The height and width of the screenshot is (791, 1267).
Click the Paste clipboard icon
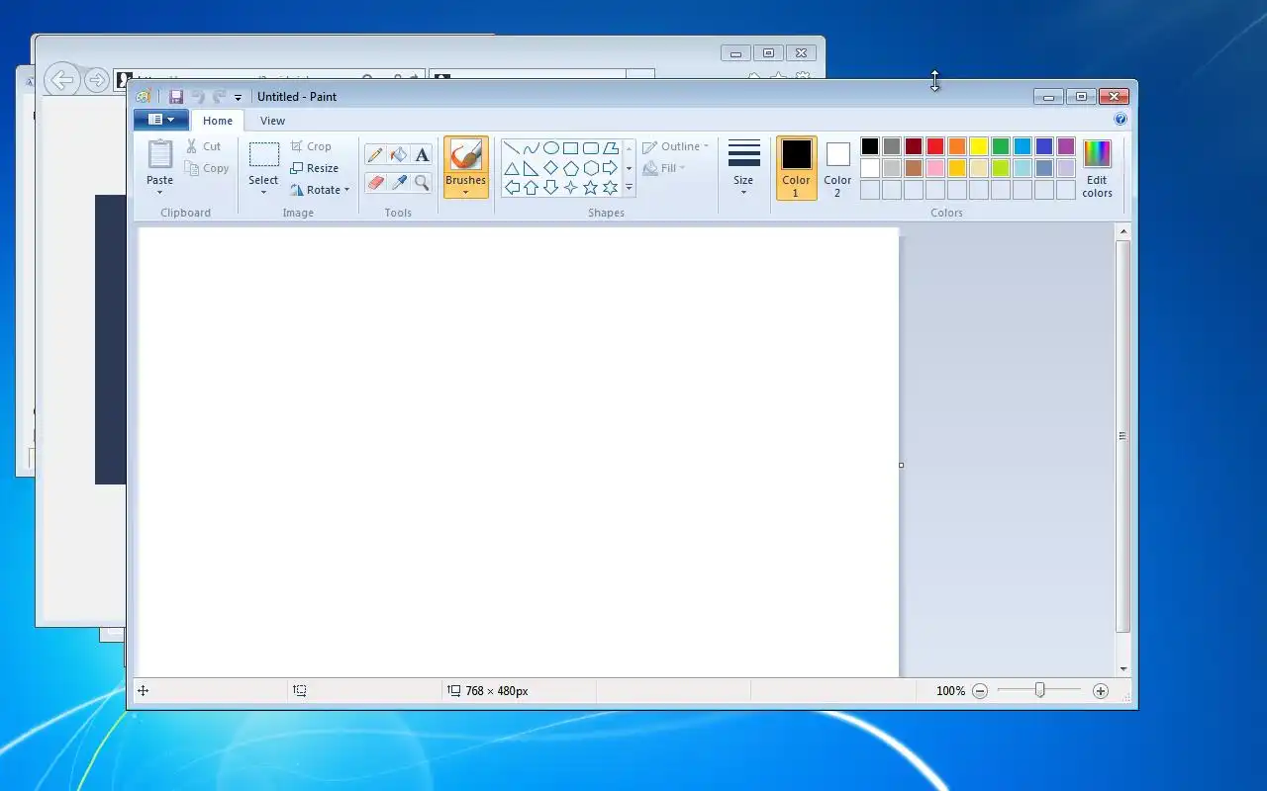click(x=159, y=154)
